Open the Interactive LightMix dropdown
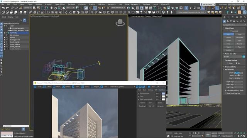This screenshot has width=247, height=138. click(122, 87)
